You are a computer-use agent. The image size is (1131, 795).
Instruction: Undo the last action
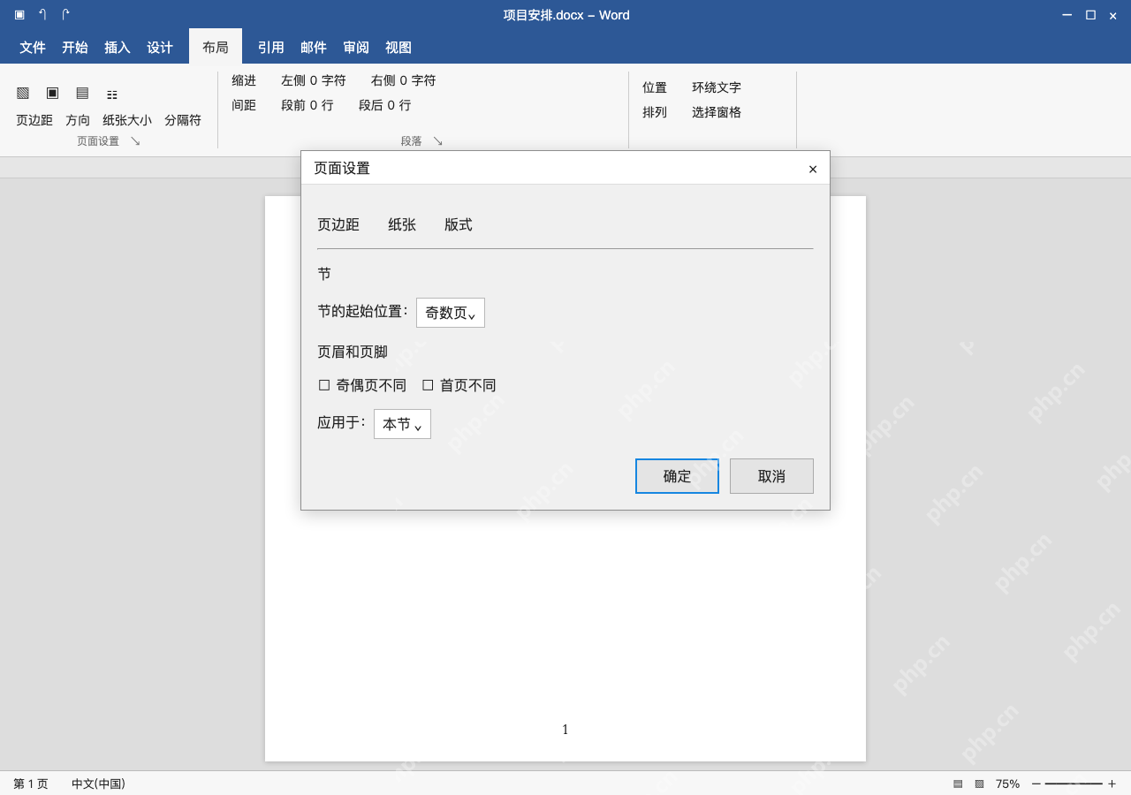coord(42,14)
